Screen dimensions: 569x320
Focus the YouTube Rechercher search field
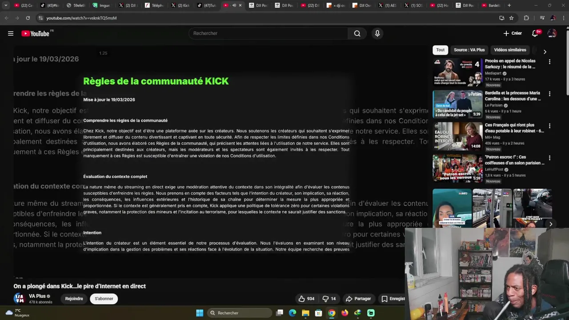(x=268, y=33)
